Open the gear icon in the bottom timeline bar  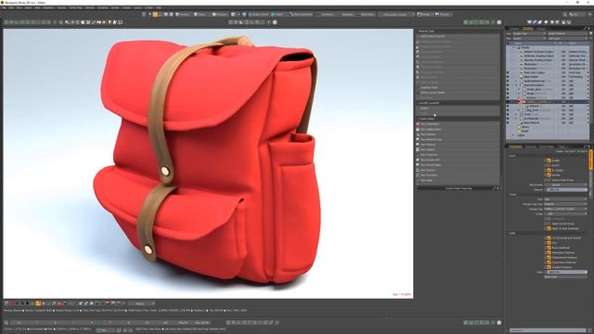pos(499,323)
